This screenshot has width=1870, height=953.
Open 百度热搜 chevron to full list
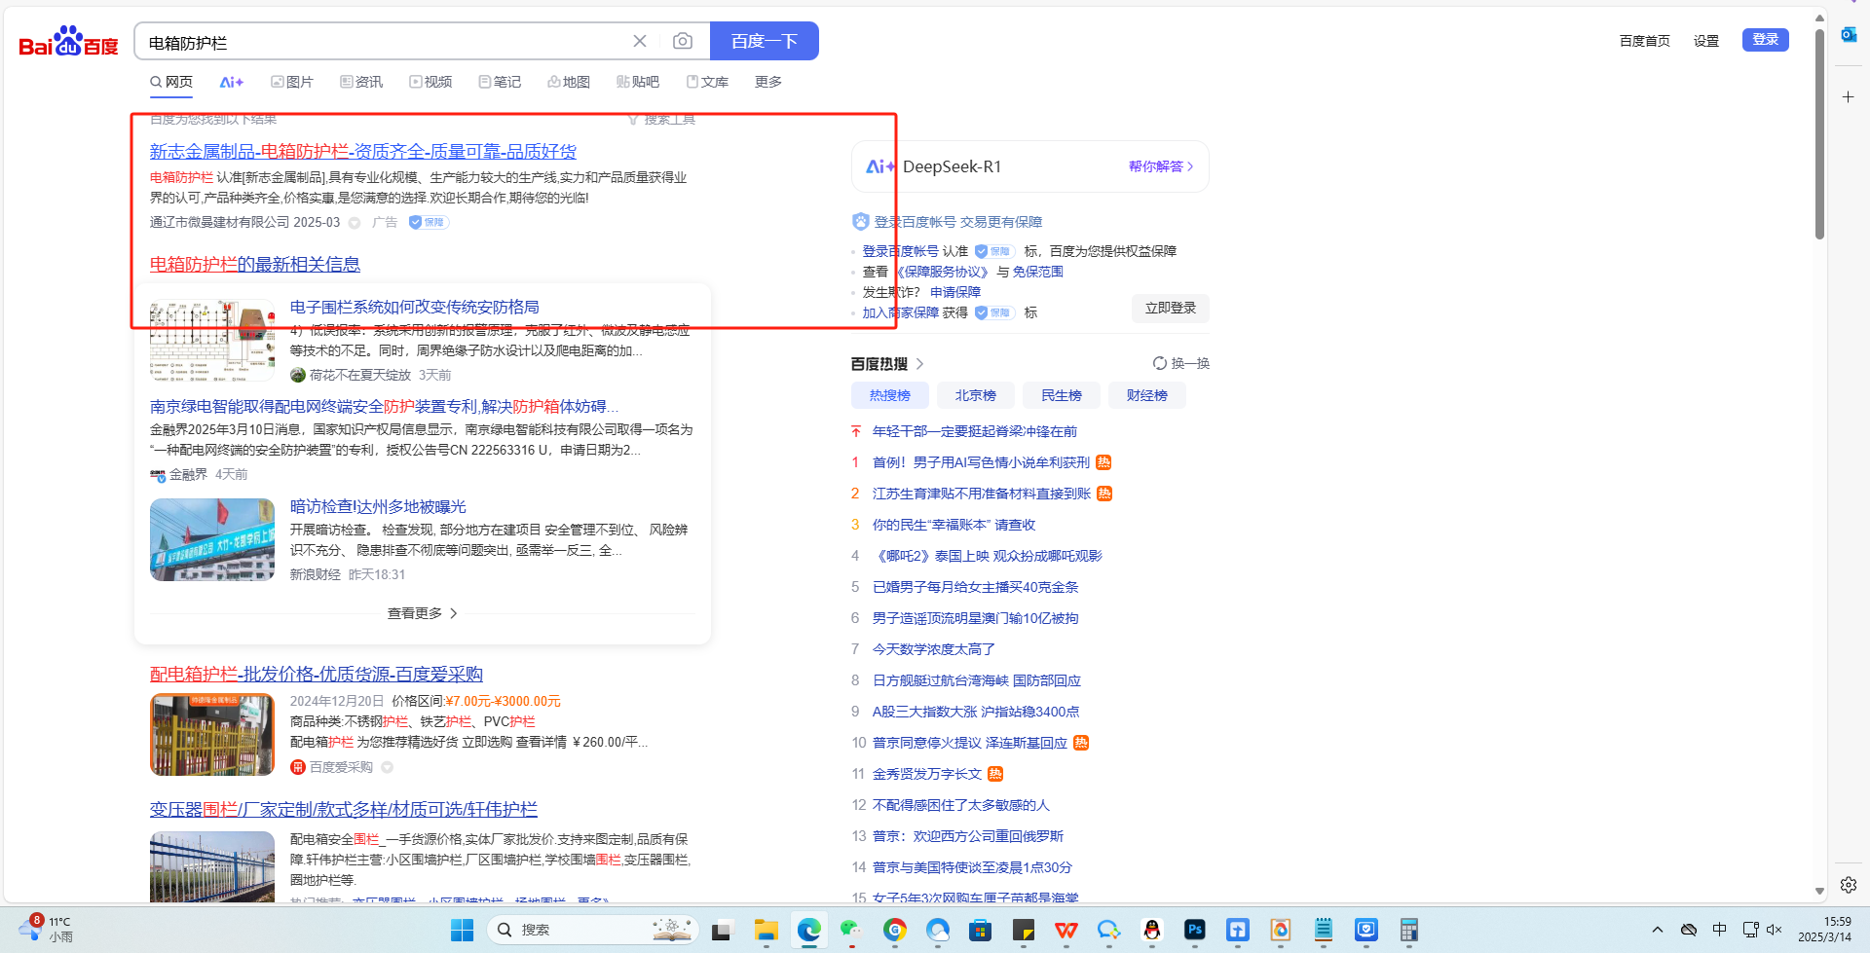919,364
